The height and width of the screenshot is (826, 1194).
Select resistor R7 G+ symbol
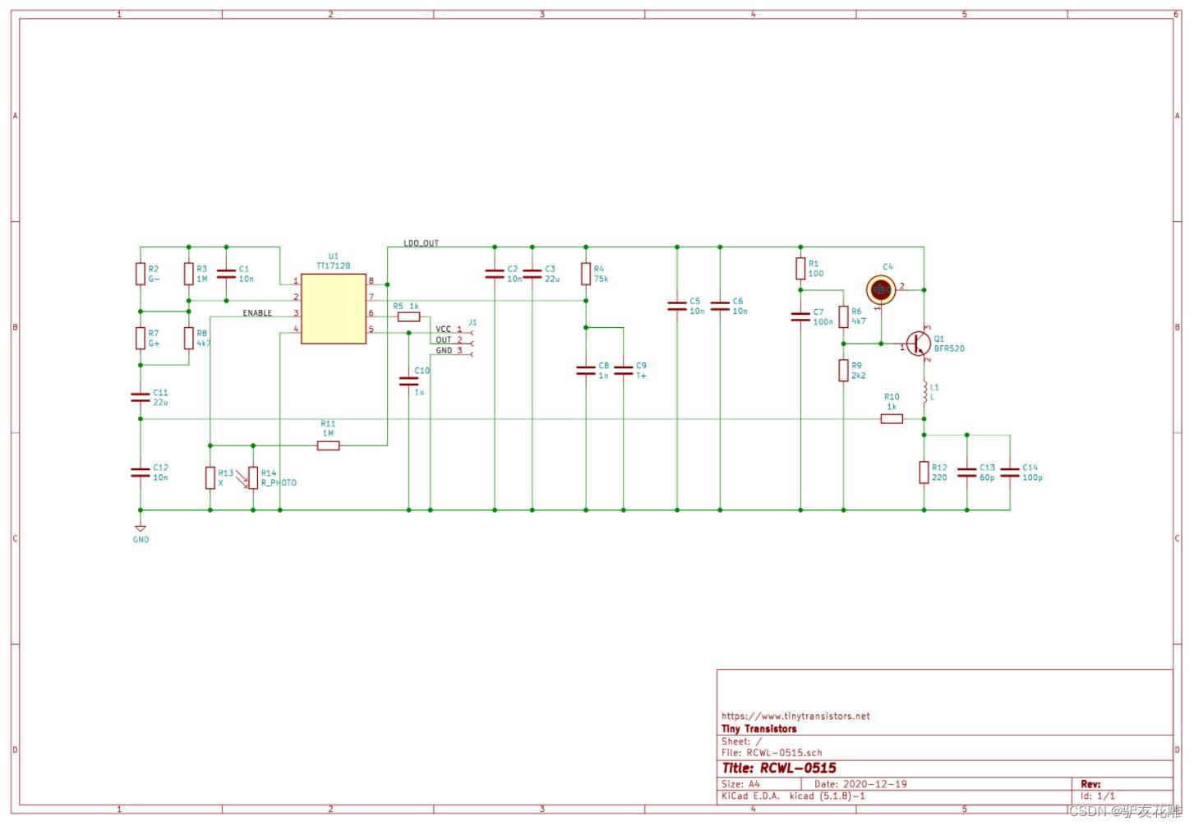141,338
